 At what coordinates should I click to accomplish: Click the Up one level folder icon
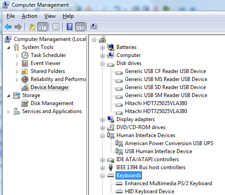coord(32,27)
